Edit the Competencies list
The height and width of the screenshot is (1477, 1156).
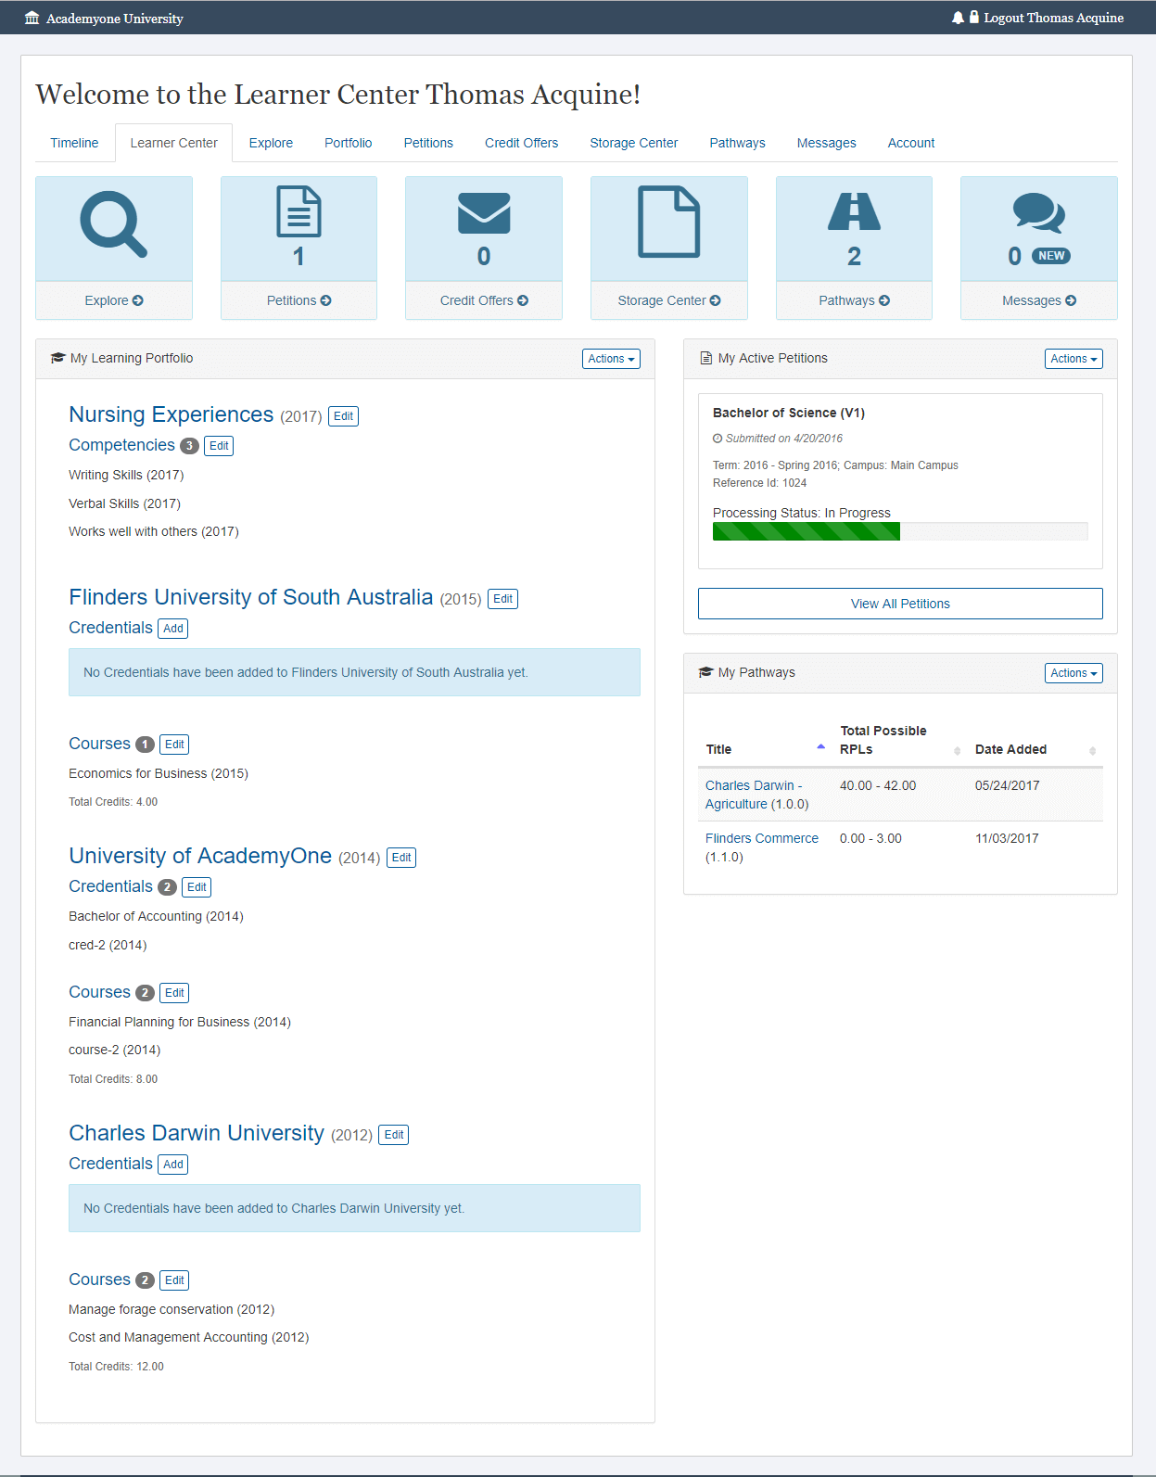click(x=219, y=446)
